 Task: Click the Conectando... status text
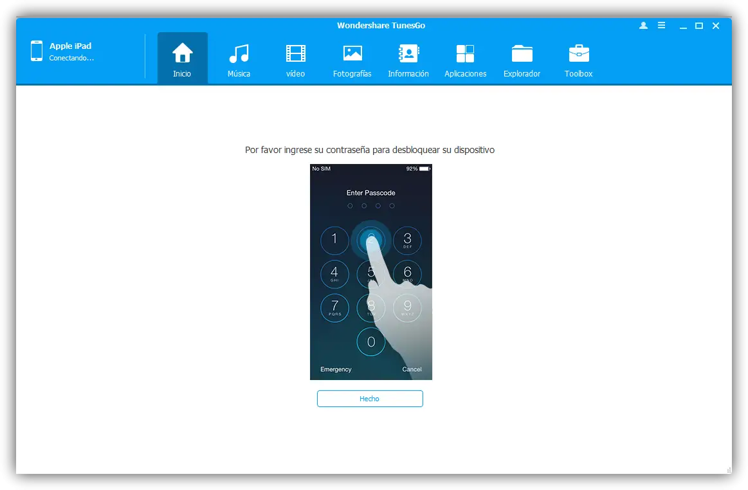71,58
